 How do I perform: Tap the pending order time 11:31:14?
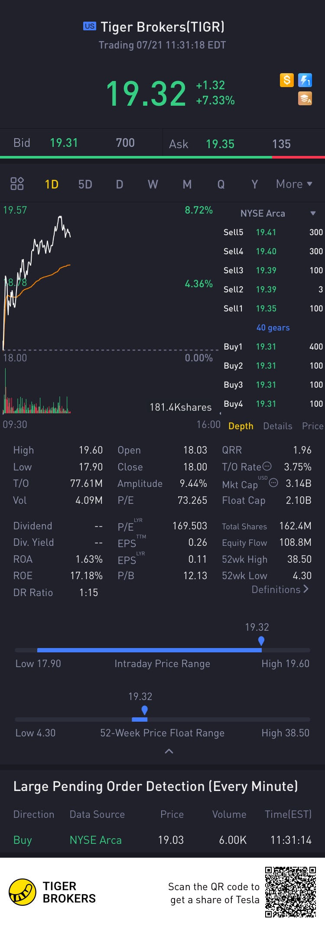[291, 840]
